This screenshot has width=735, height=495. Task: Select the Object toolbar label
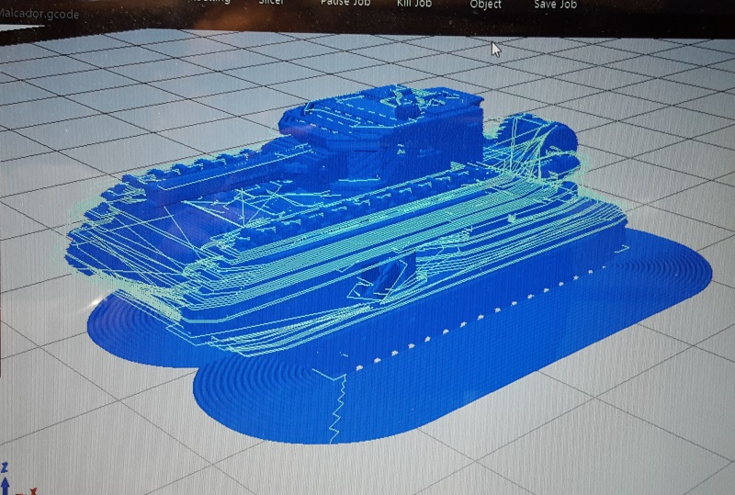coord(486,5)
